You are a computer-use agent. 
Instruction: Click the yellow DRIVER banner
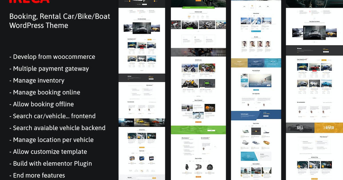pyautogui.click(x=329, y=127)
